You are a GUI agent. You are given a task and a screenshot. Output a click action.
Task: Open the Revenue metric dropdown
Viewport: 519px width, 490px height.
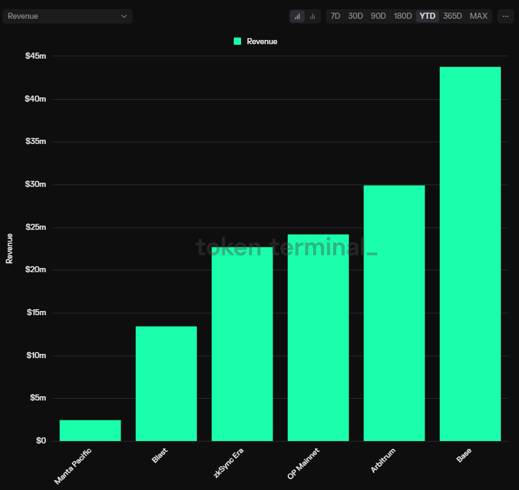[67, 16]
